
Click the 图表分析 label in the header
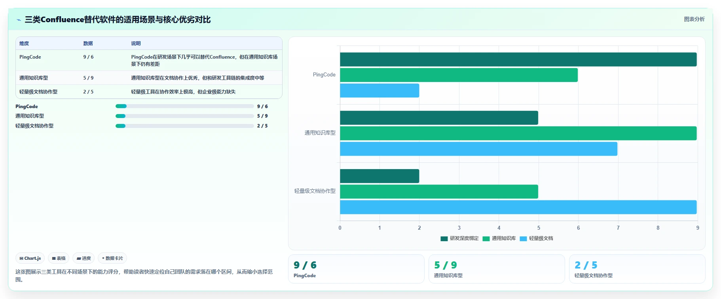pos(694,19)
